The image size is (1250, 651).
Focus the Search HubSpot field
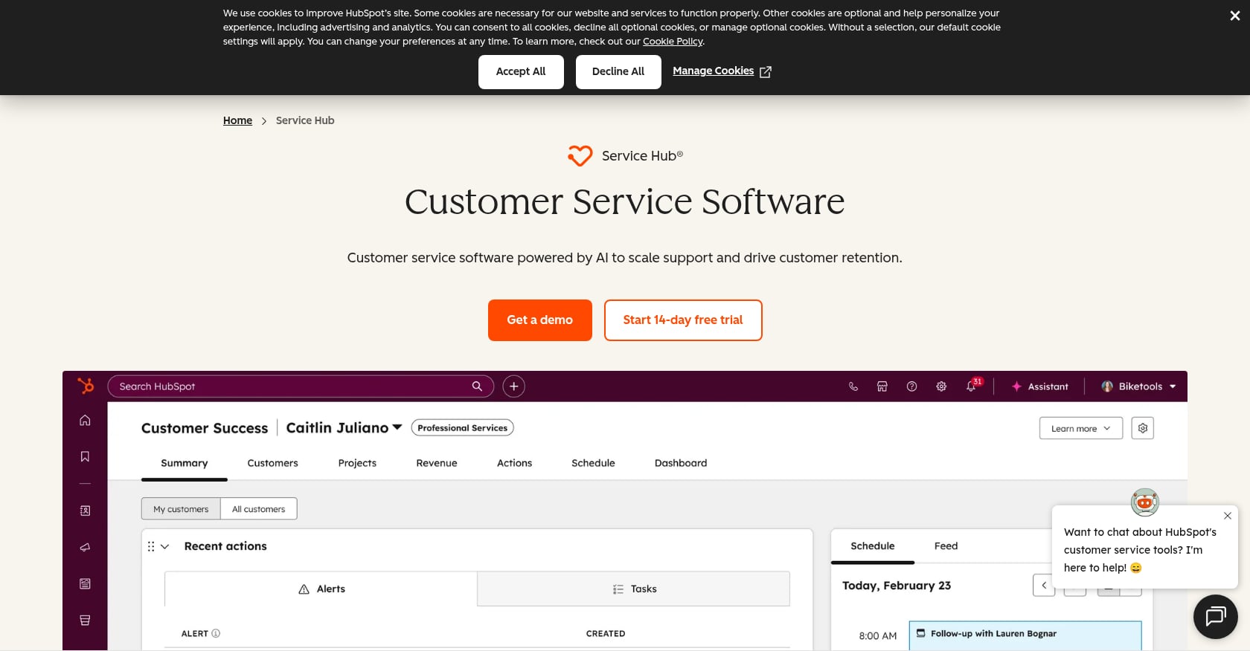301,386
